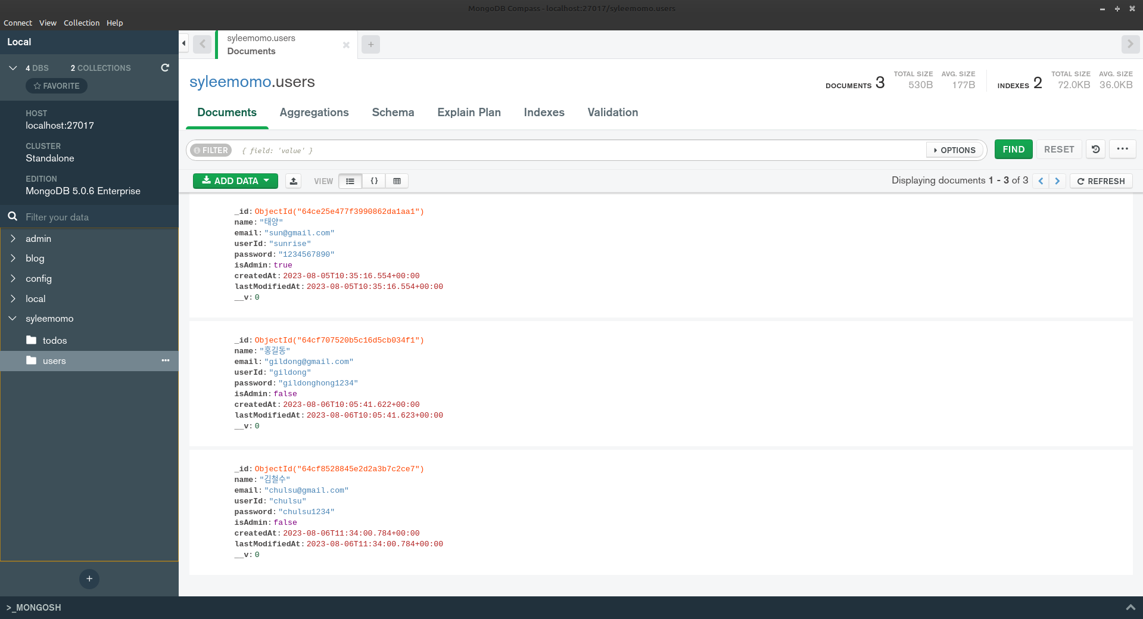Click ObjectId "64cf707520b5c16d5cb034f1"
The width and height of the screenshot is (1143, 619).
coord(339,340)
